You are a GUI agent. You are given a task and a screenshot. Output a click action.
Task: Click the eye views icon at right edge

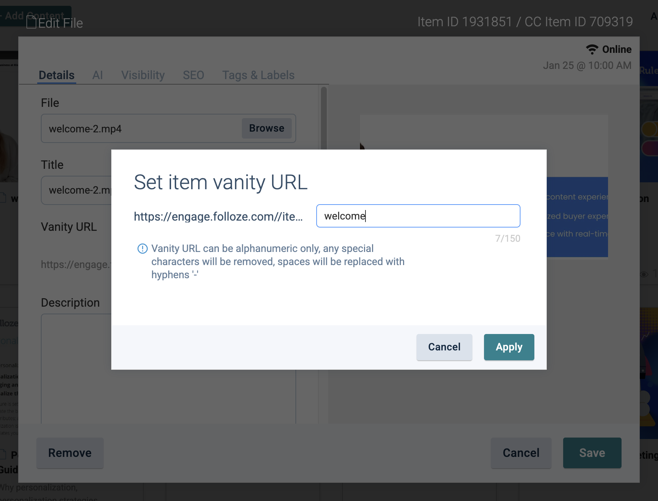pos(644,274)
